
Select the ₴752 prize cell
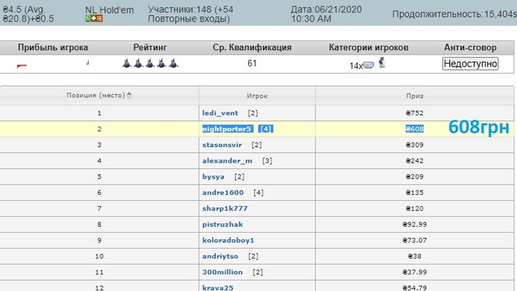click(414, 113)
